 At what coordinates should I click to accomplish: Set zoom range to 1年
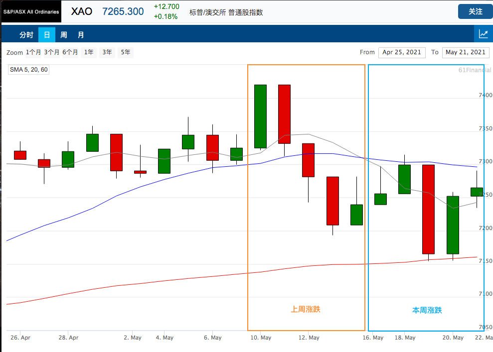tap(89, 52)
